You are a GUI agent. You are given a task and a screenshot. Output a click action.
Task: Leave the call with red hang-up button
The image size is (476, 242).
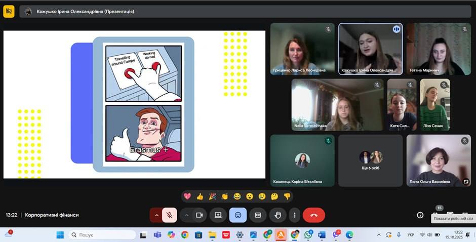coord(314,215)
